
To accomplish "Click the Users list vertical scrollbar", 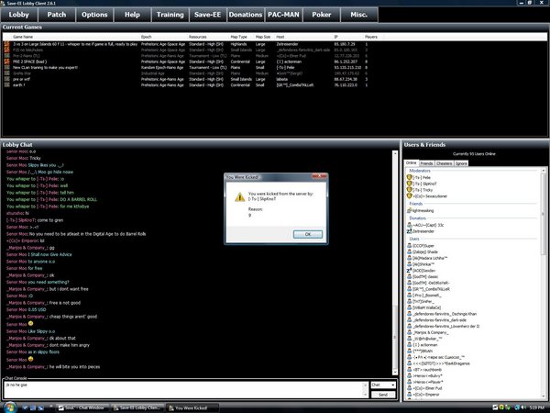I will 543,275.
